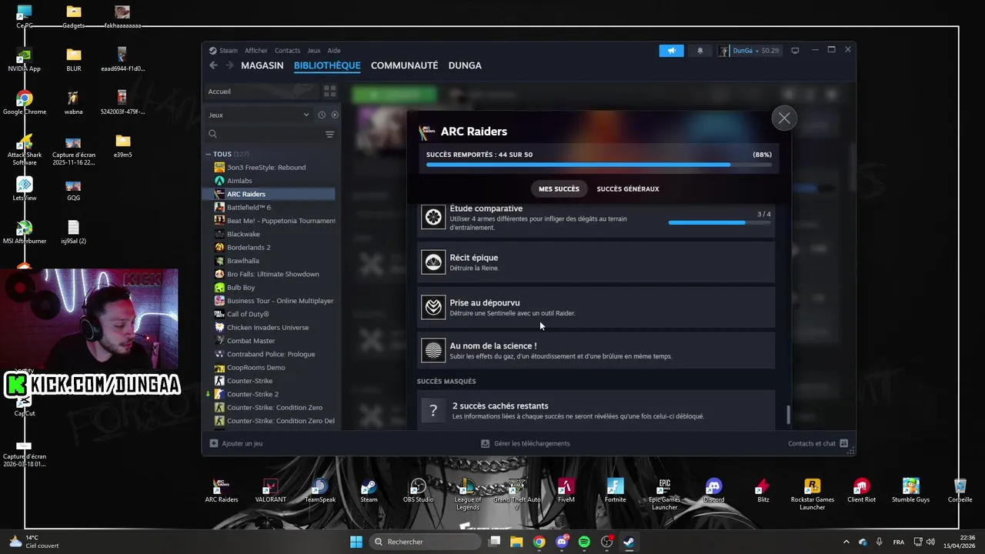This screenshot has width=985, height=554.
Task: Open the Jeux menu
Action: tap(314, 50)
